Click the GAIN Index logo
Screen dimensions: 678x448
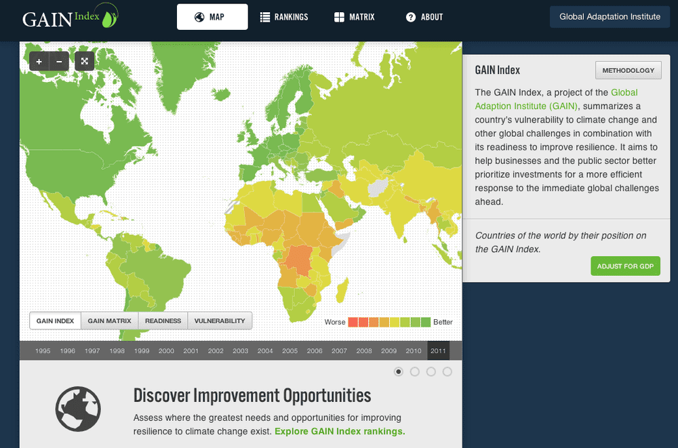(x=71, y=16)
